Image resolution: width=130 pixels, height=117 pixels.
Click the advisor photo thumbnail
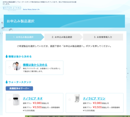[x=17, y=66]
